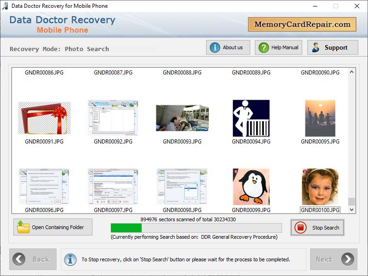Click the red Stop Search stop icon

[301, 228]
